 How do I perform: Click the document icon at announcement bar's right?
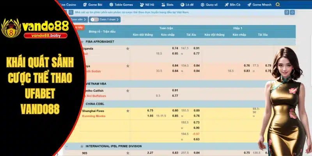[x=287, y=12]
